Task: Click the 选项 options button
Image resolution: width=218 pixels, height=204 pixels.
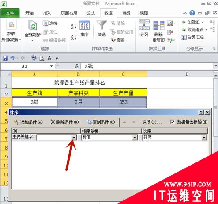Action: pos(152,122)
